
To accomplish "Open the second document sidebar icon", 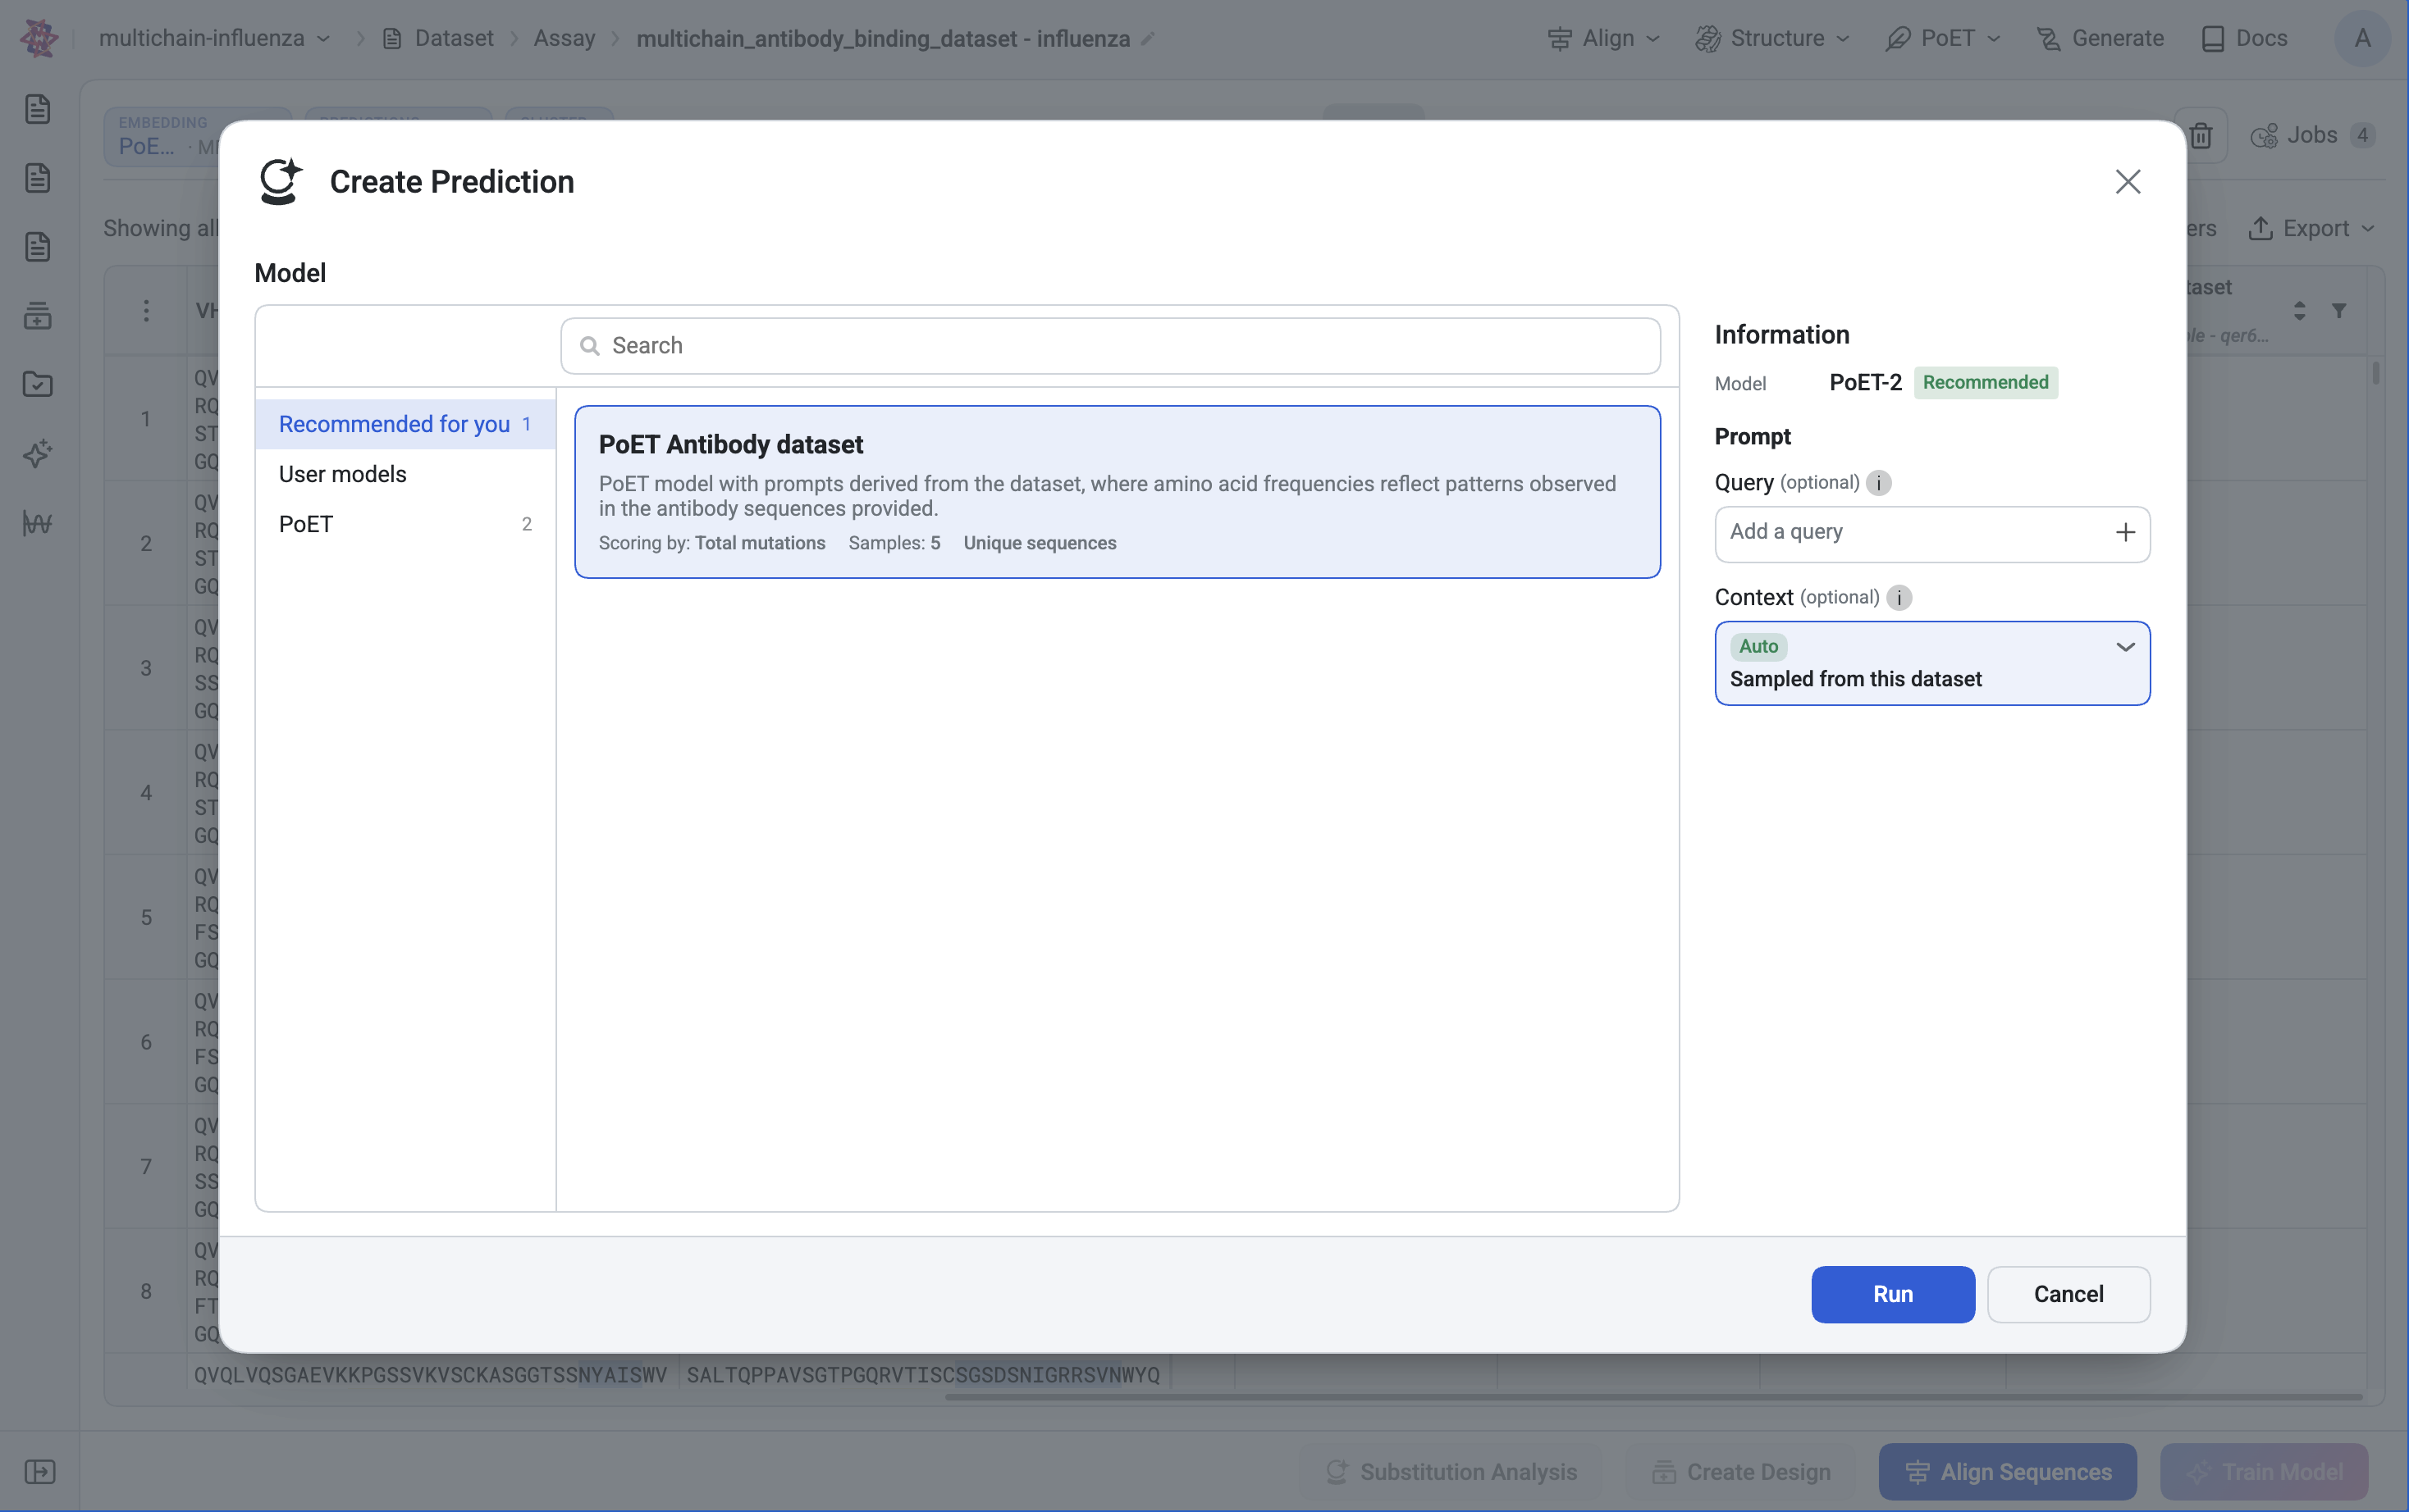I will tap(38, 178).
